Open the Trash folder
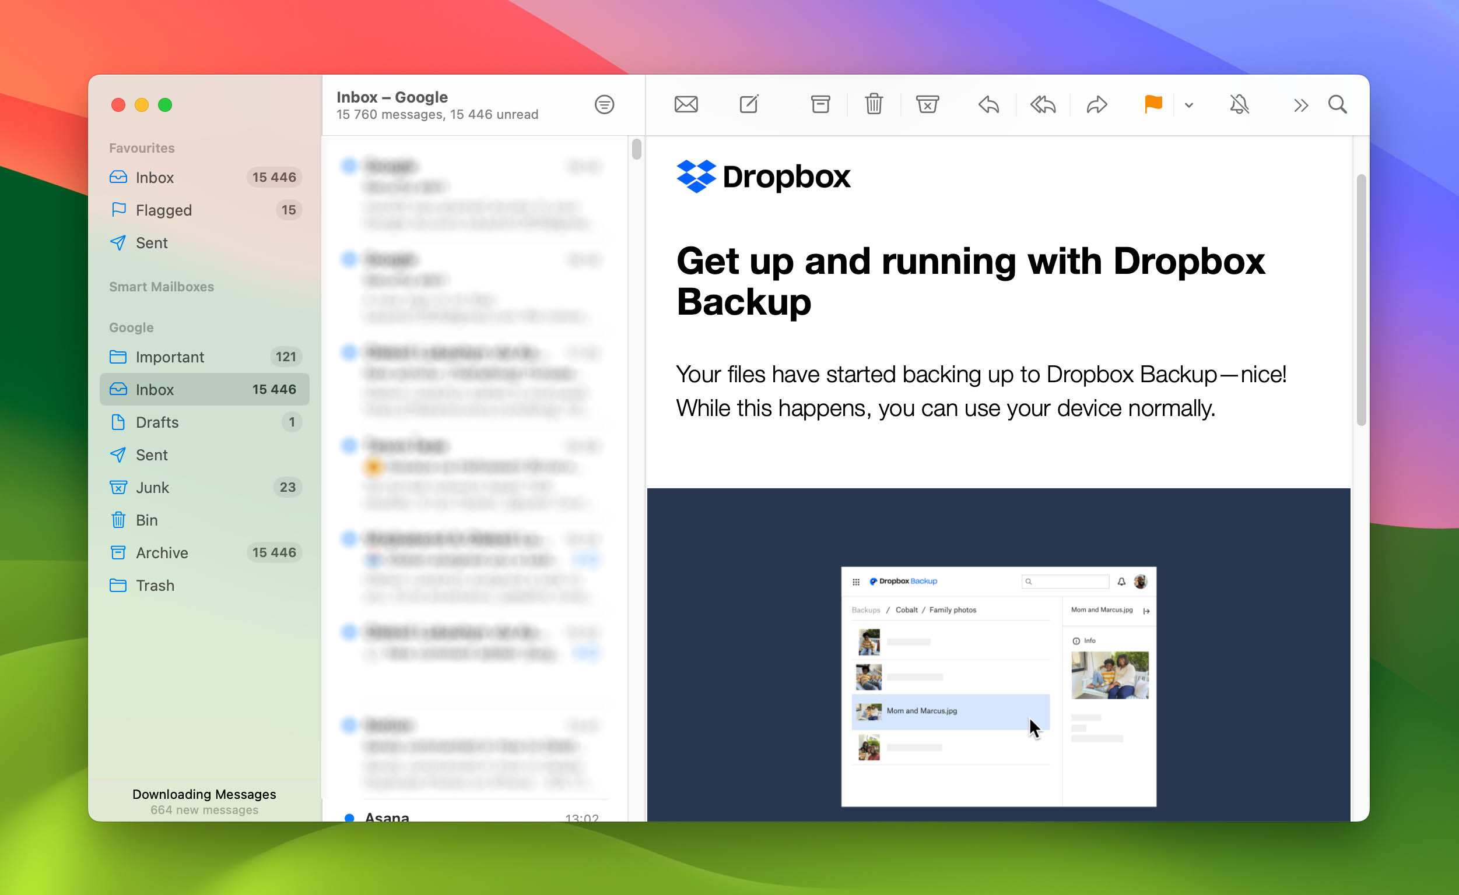Screen dimensions: 1459x895 click(x=204, y=586)
